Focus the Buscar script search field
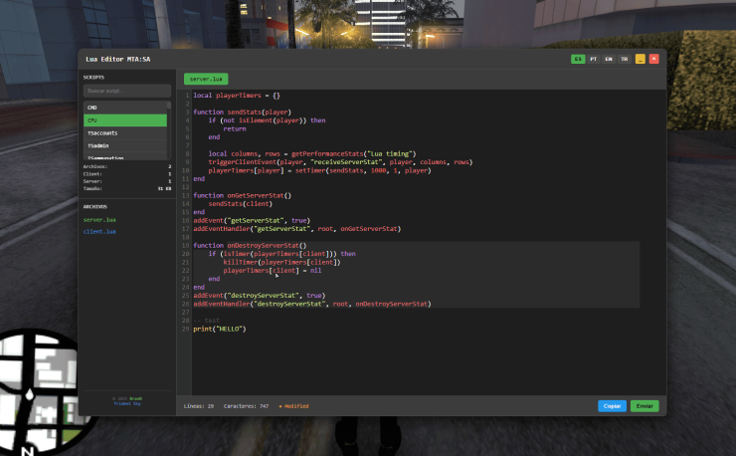 127,91
